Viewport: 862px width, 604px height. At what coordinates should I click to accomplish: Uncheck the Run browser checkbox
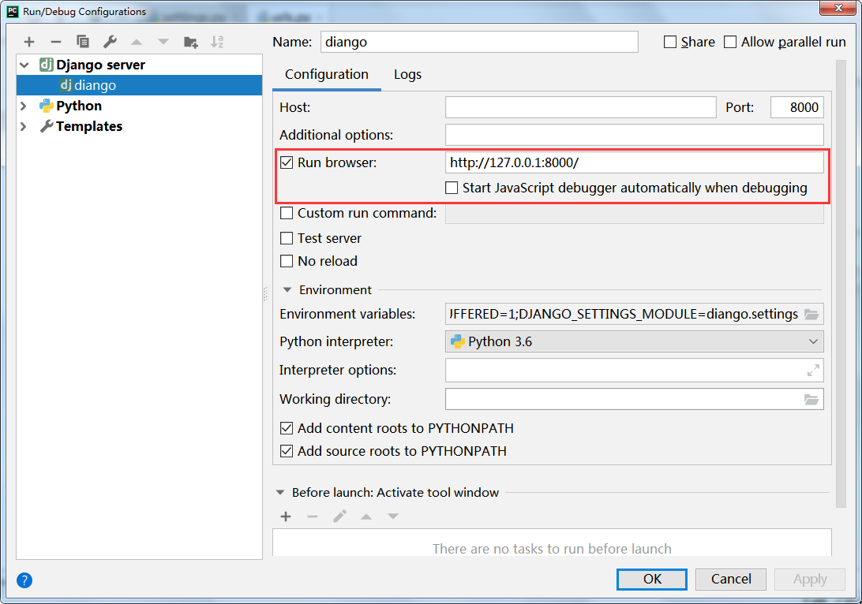click(287, 162)
